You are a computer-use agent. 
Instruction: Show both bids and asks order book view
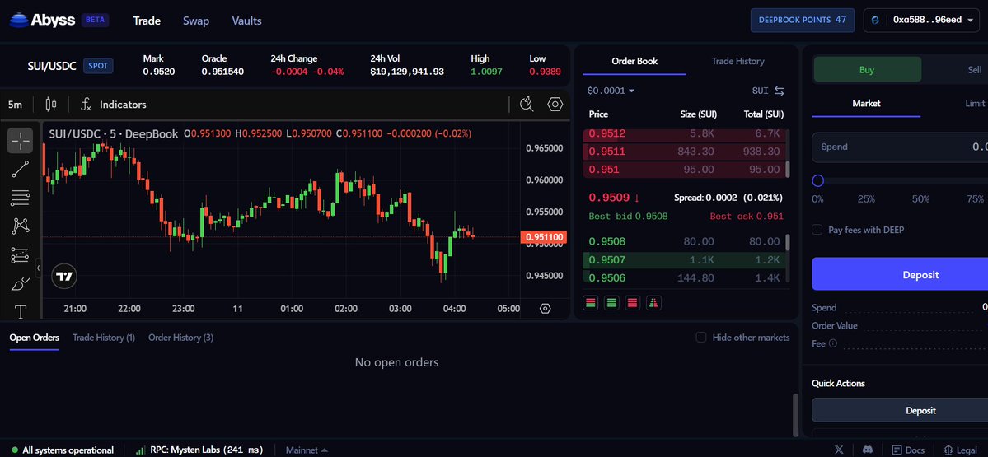coord(590,303)
